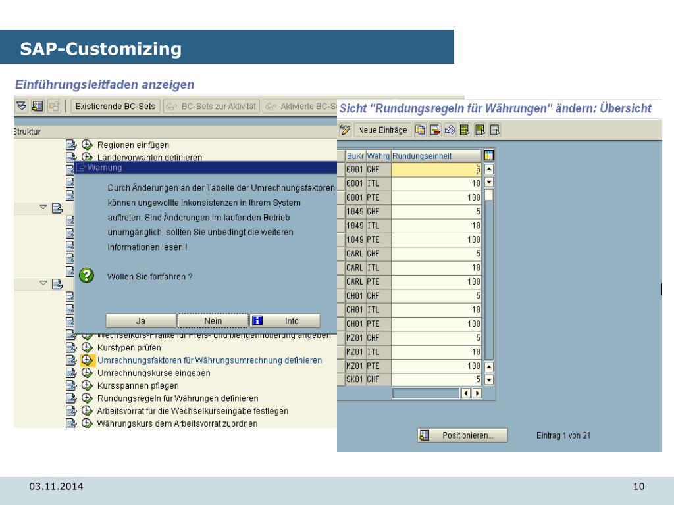Click the Copy entries icon
Viewport: 674px width, 505px height.
pos(420,130)
